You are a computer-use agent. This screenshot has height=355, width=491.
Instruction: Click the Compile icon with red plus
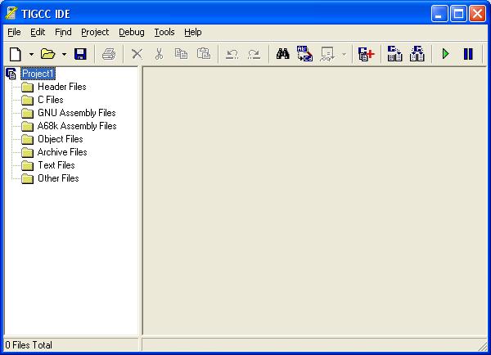click(366, 54)
